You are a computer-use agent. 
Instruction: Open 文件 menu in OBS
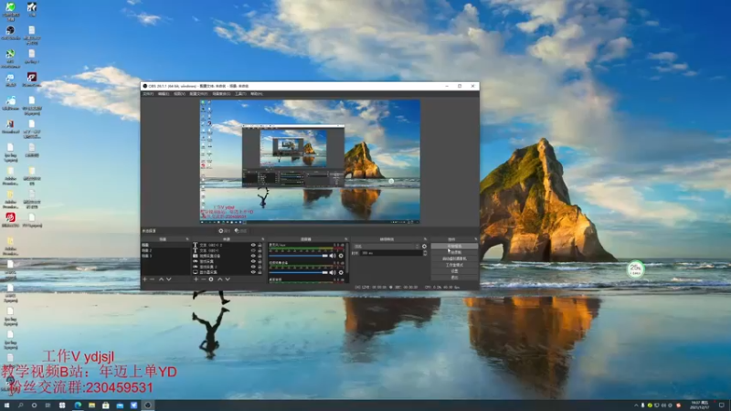click(148, 94)
